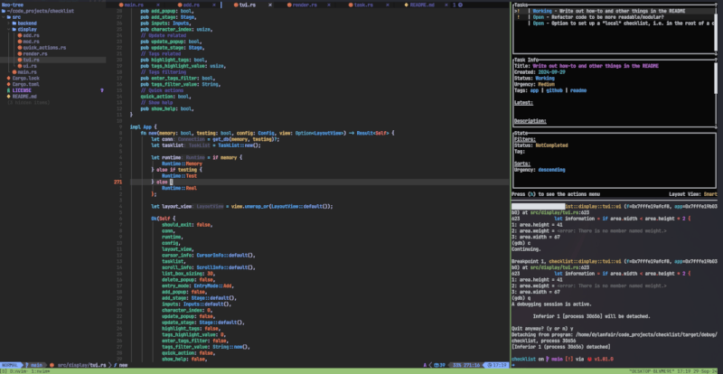Click the Rust icon on main.rs tab
The width and height of the screenshot is (723, 374).
[x=119, y=5]
